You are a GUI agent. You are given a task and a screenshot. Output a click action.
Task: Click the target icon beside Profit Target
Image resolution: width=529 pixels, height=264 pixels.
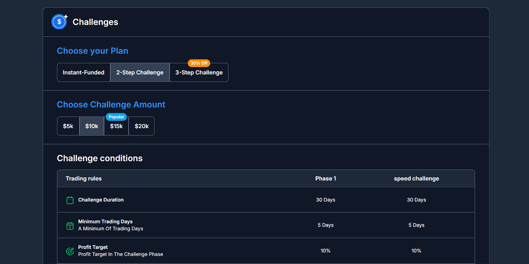coord(70,251)
